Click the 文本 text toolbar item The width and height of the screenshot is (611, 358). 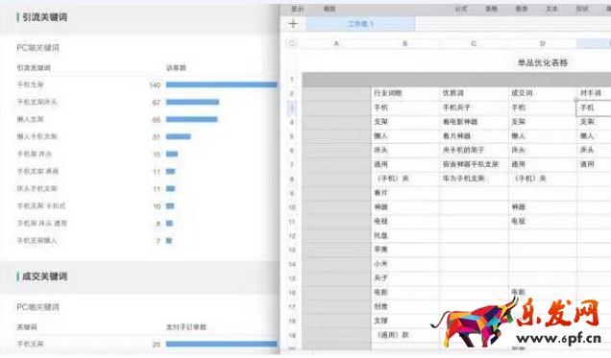tap(551, 9)
